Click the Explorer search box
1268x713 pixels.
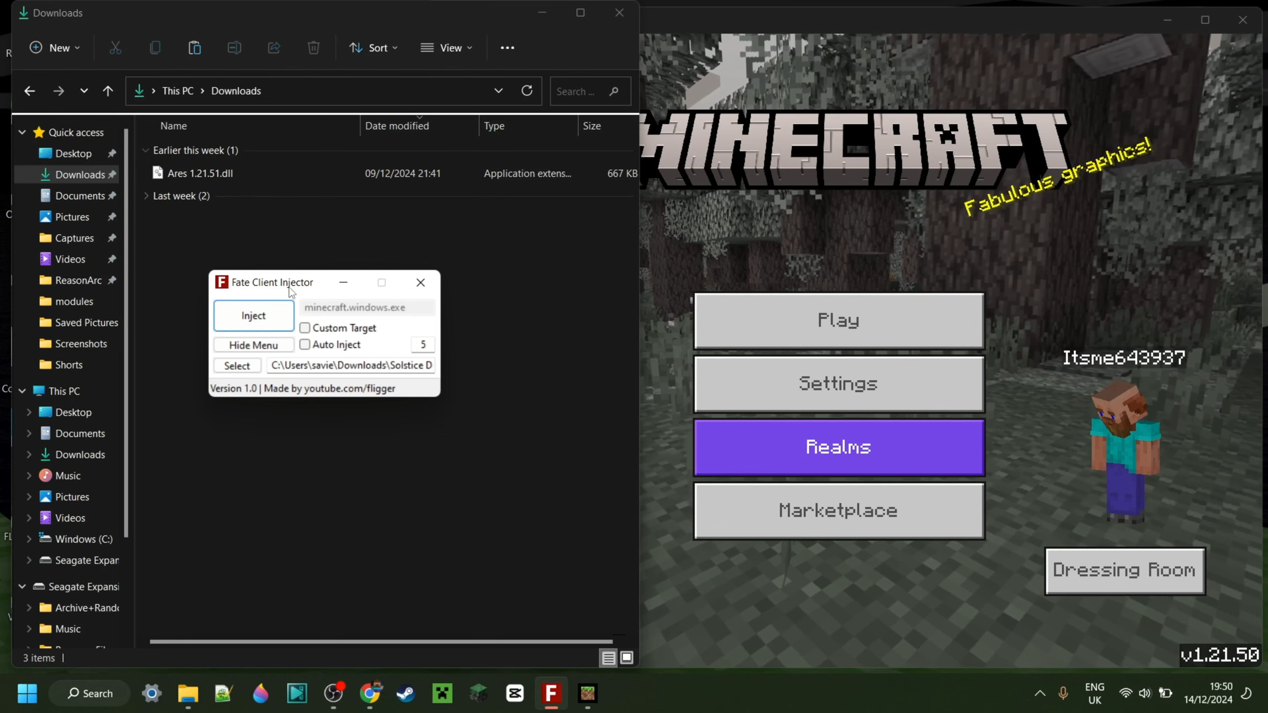coord(590,91)
